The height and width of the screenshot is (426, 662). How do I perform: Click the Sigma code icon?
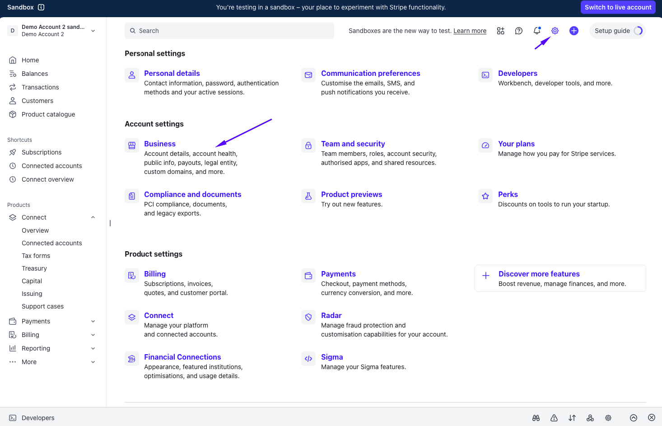coord(308,359)
